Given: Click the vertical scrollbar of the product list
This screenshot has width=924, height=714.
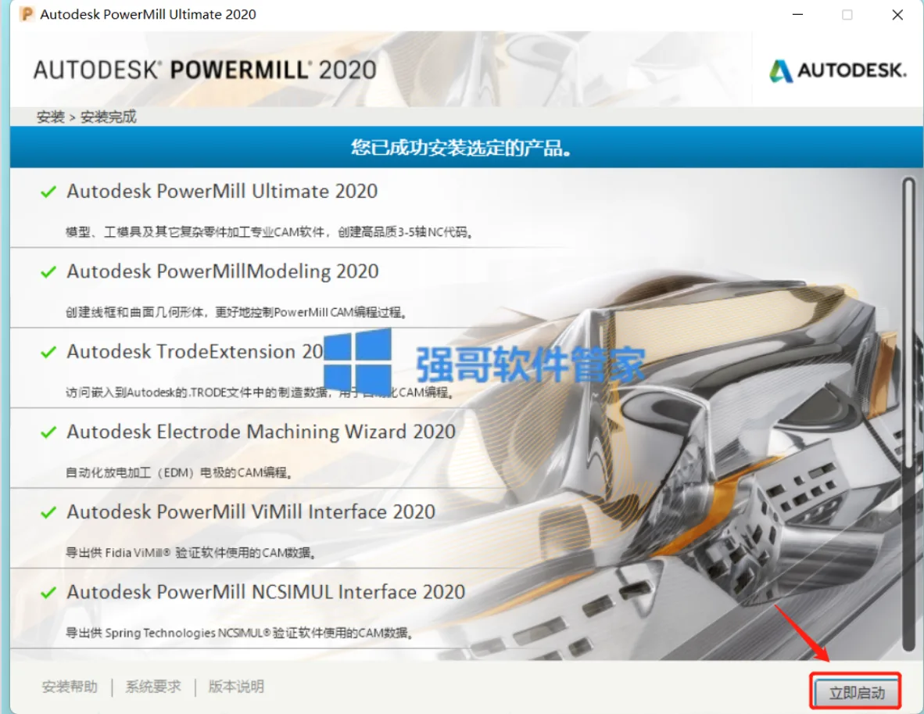Looking at the screenshot, I should (908, 413).
